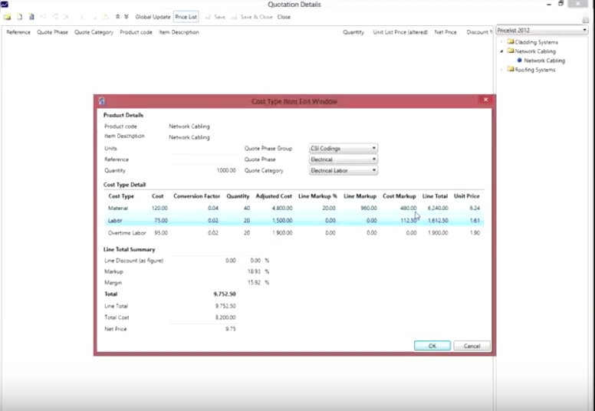The height and width of the screenshot is (411, 595).
Task: Click the Quantity input field
Action: coord(203,171)
